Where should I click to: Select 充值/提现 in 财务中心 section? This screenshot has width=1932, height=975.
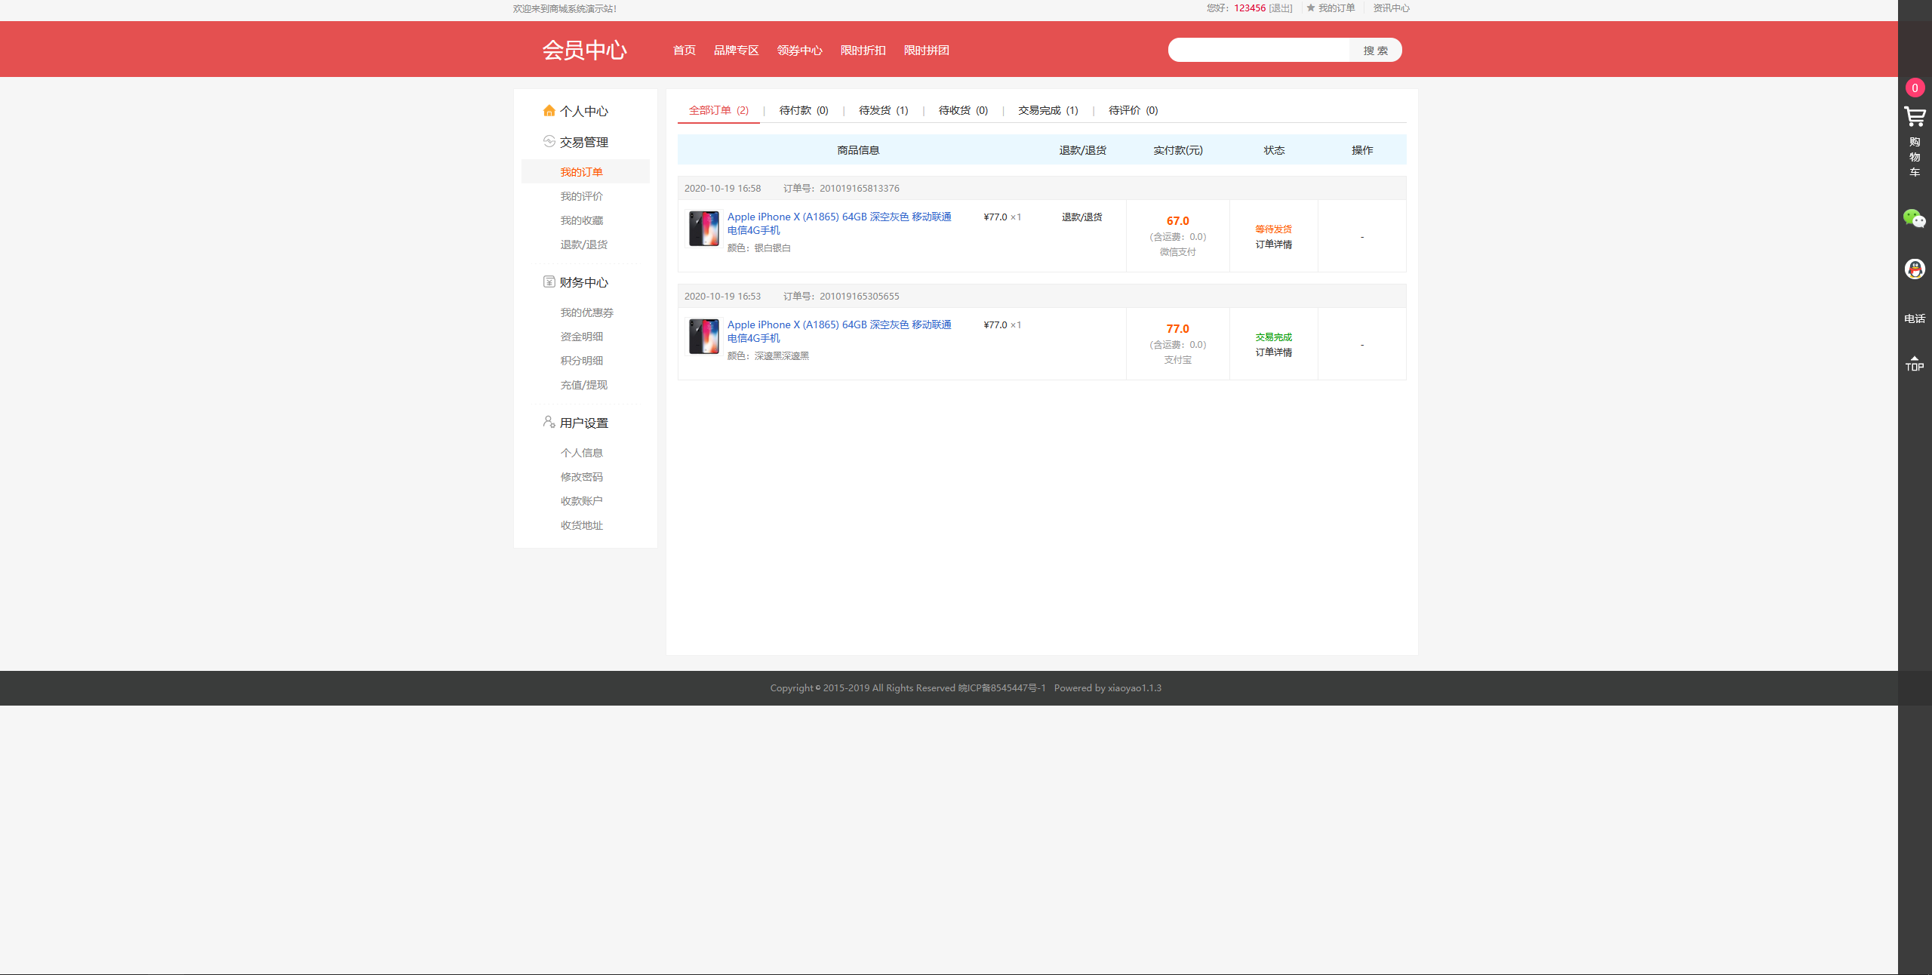click(583, 384)
